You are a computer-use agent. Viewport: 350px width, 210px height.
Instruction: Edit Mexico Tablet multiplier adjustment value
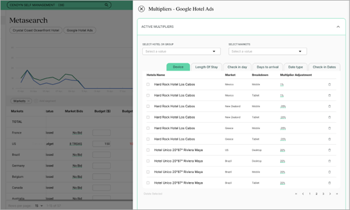point(282,96)
